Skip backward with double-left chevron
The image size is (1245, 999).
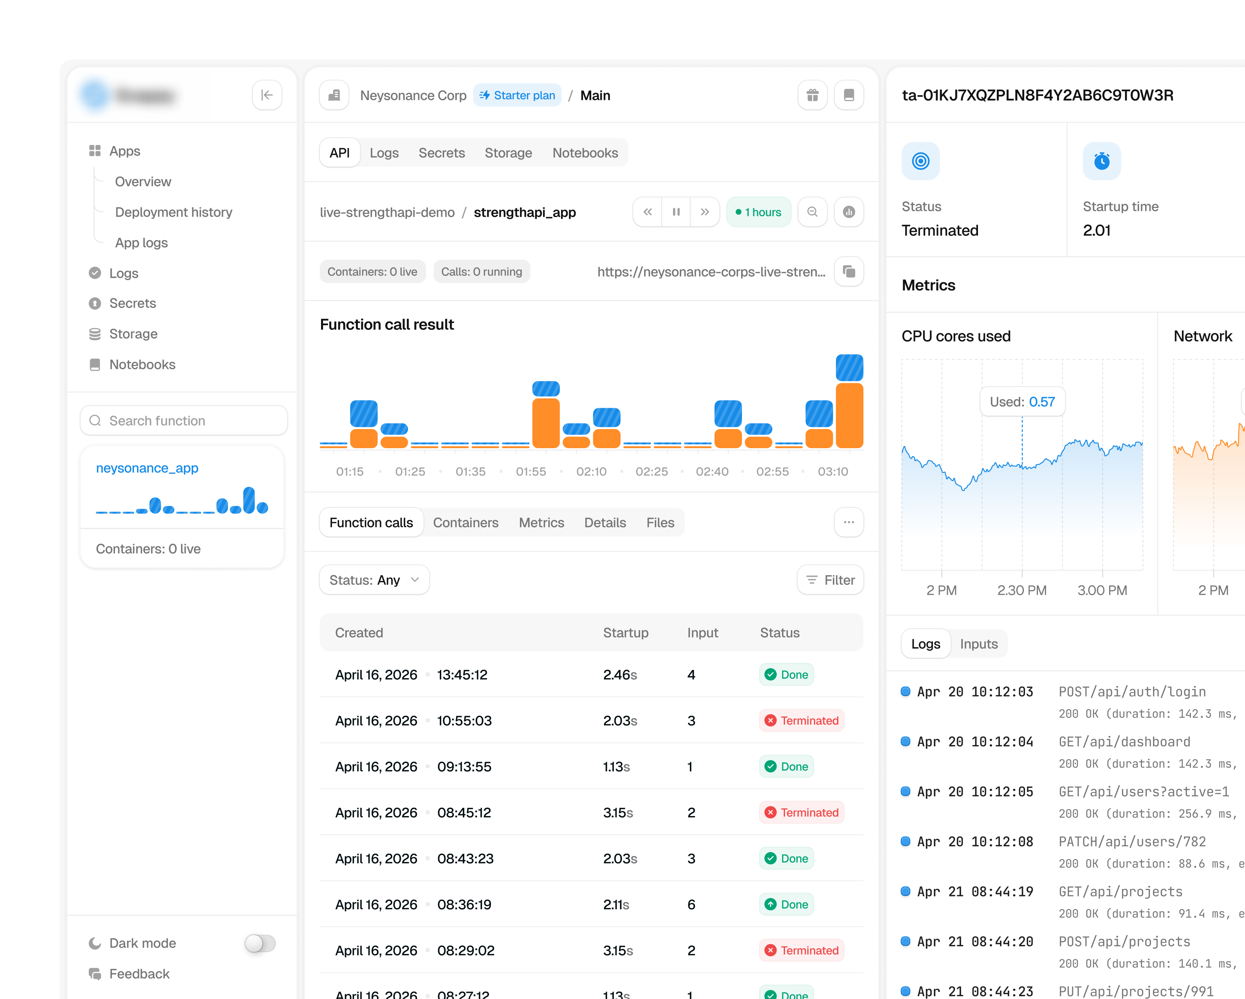[648, 212]
